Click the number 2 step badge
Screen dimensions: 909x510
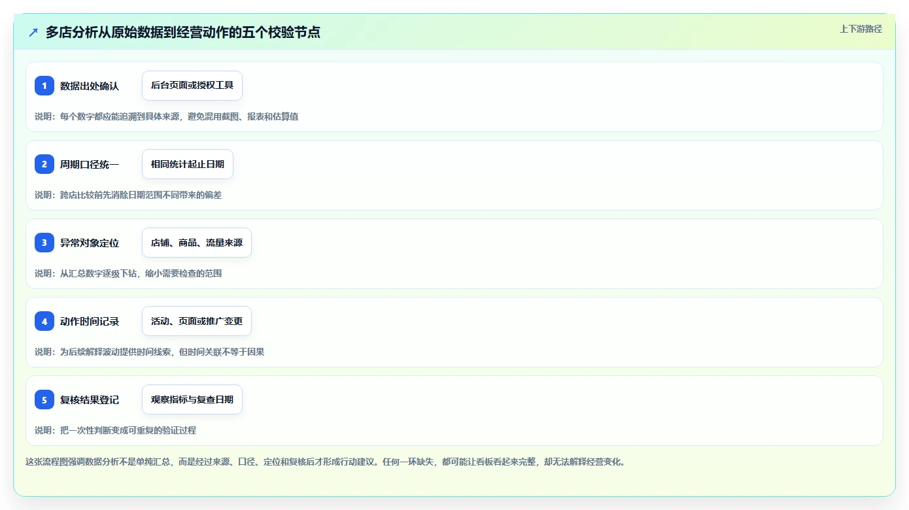pyautogui.click(x=44, y=164)
